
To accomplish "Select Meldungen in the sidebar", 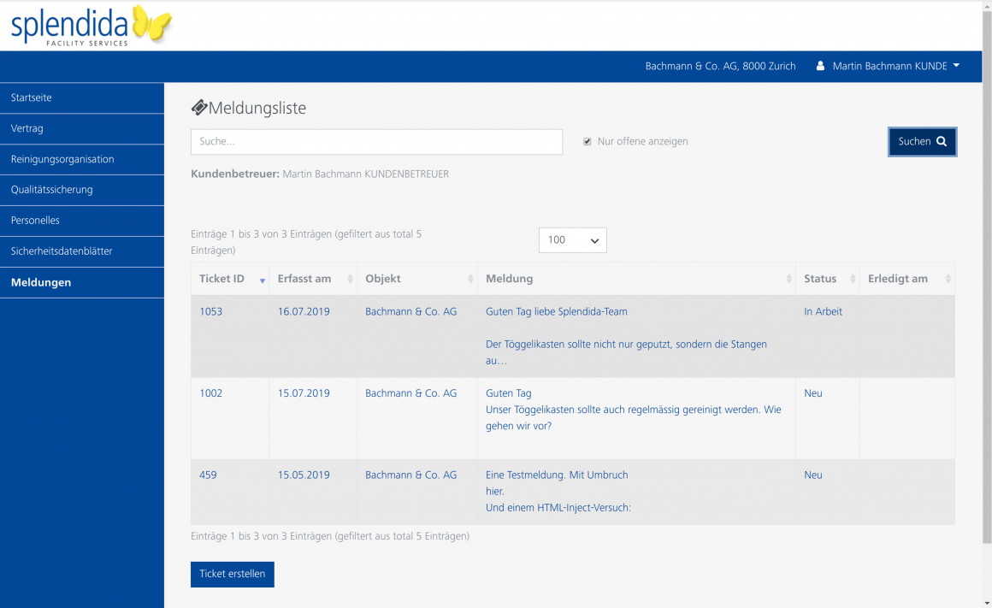I will point(81,282).
